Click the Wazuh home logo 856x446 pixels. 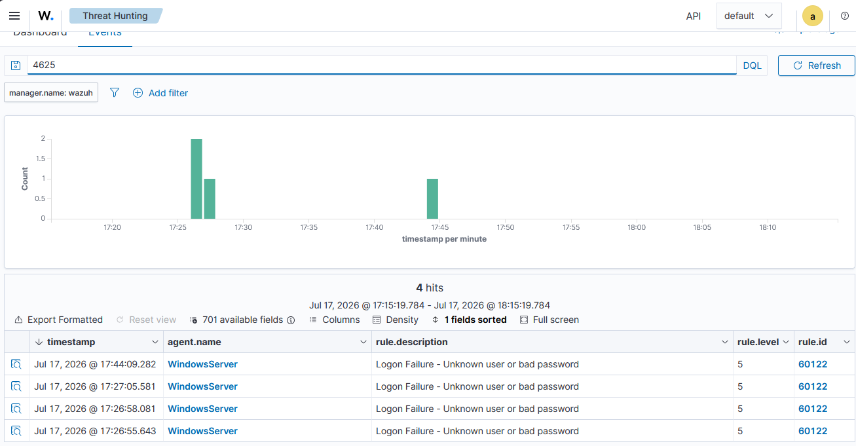click(x=46, y=16)
